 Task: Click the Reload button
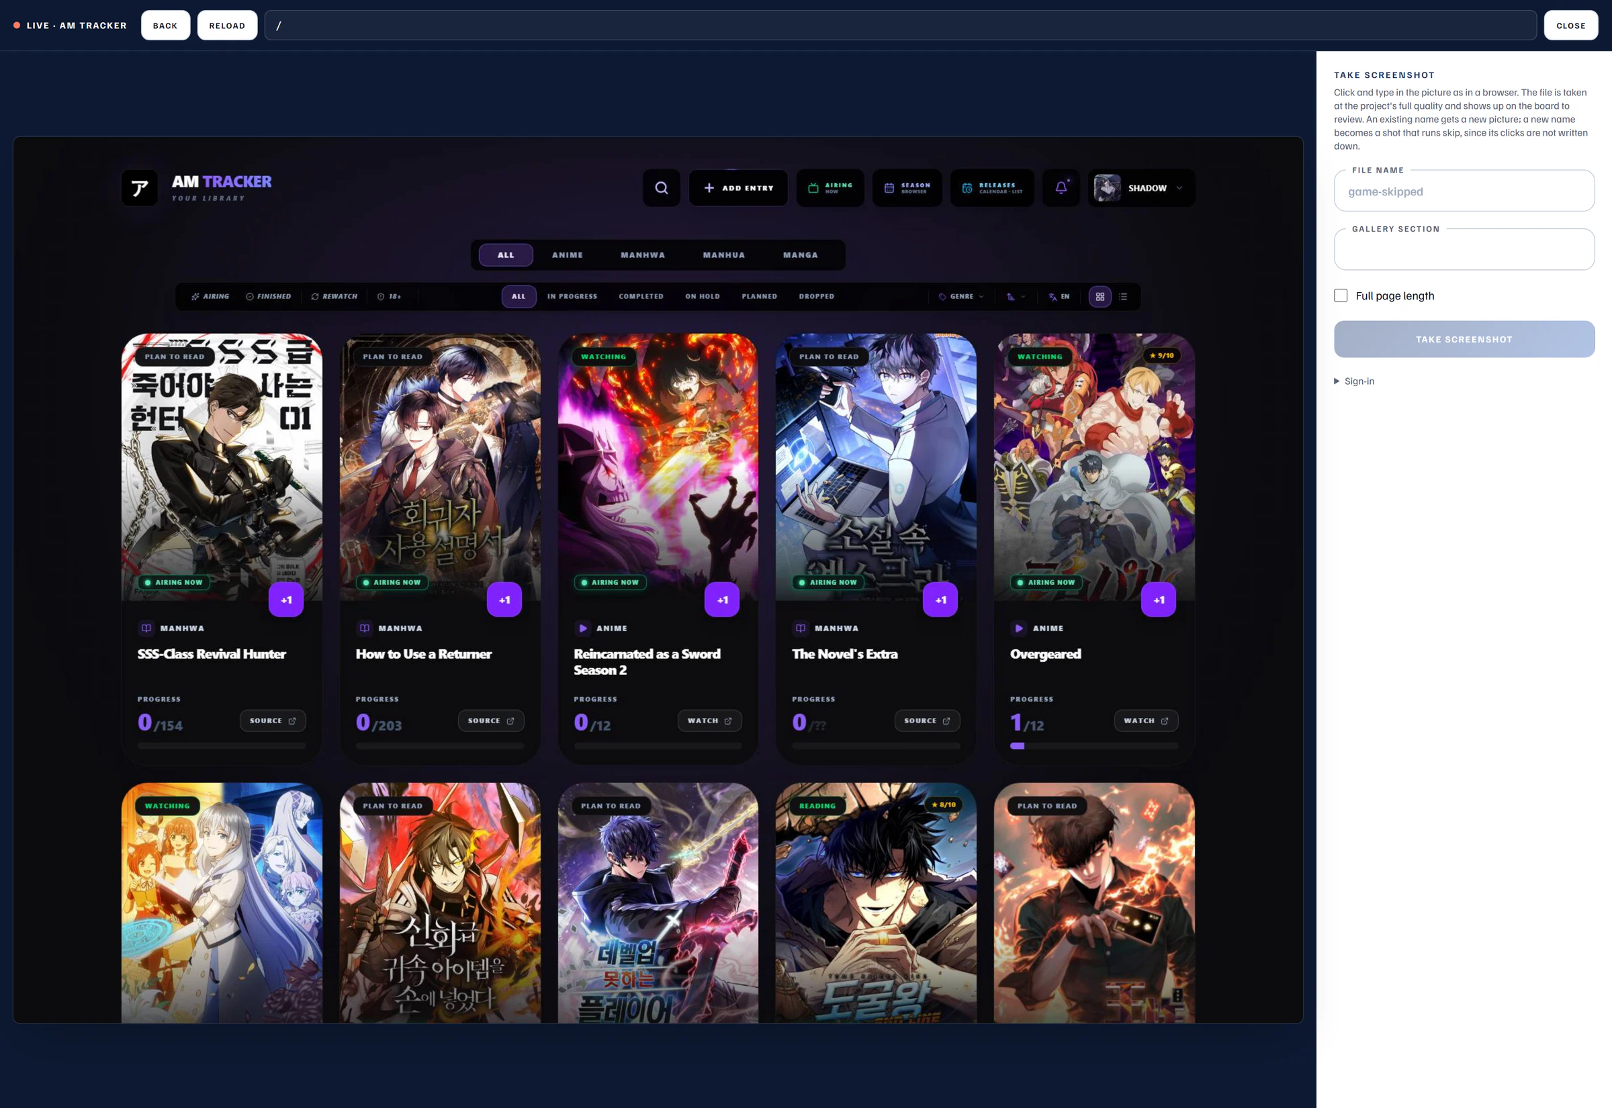227,26
